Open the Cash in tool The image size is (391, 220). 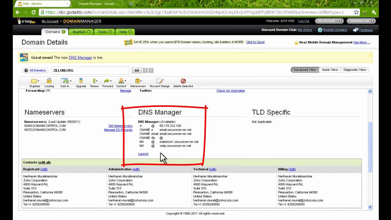coord(65,83)
